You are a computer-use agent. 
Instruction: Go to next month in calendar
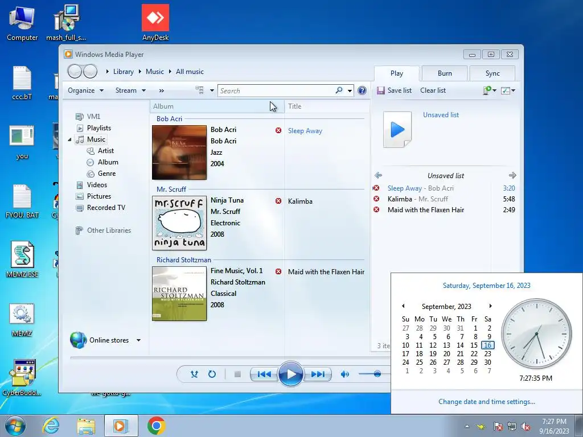click(490, 306)
